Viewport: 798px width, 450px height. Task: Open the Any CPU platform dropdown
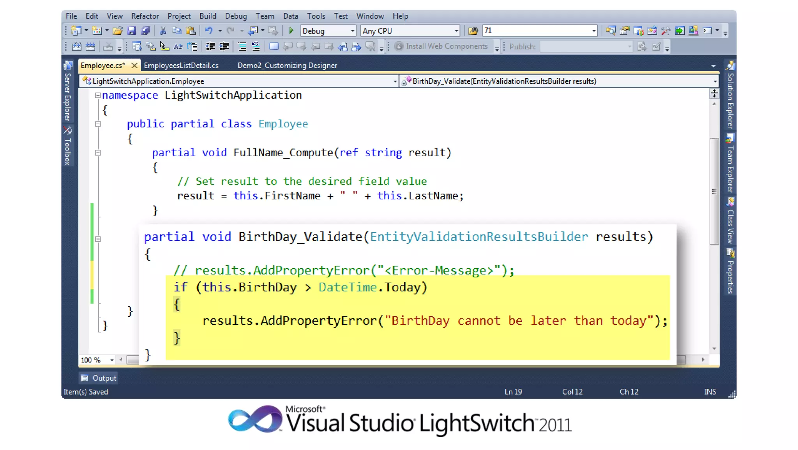pyautogui.click(x=456, y=31)
